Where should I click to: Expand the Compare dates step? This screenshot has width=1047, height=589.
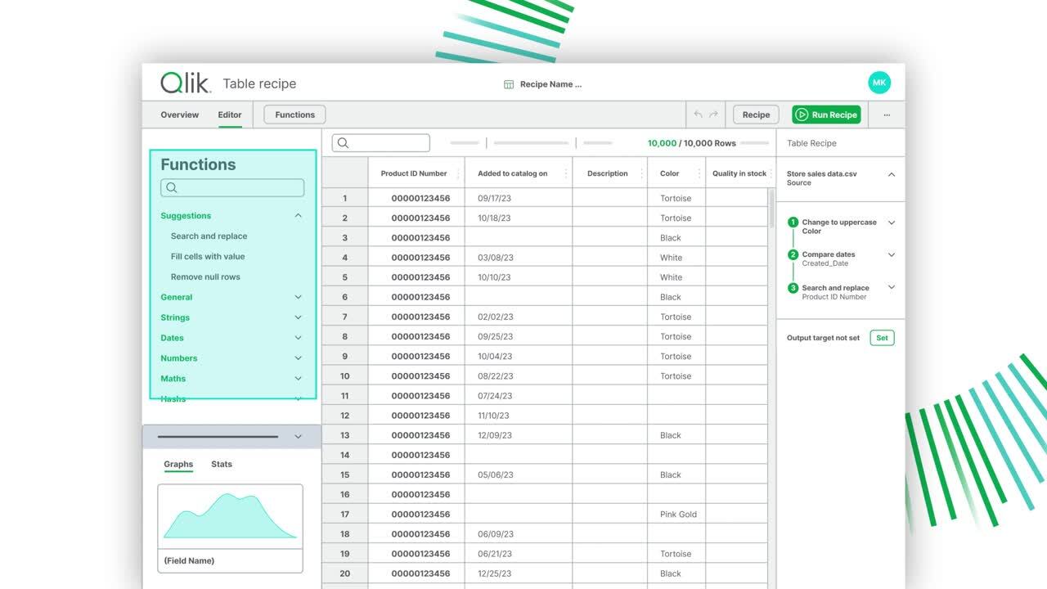[x=892, y=254]
